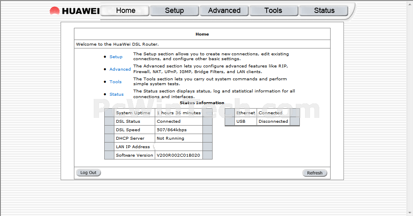Open the Status link in list
Viewport: 413px width, 216px height.
point(116,94)
